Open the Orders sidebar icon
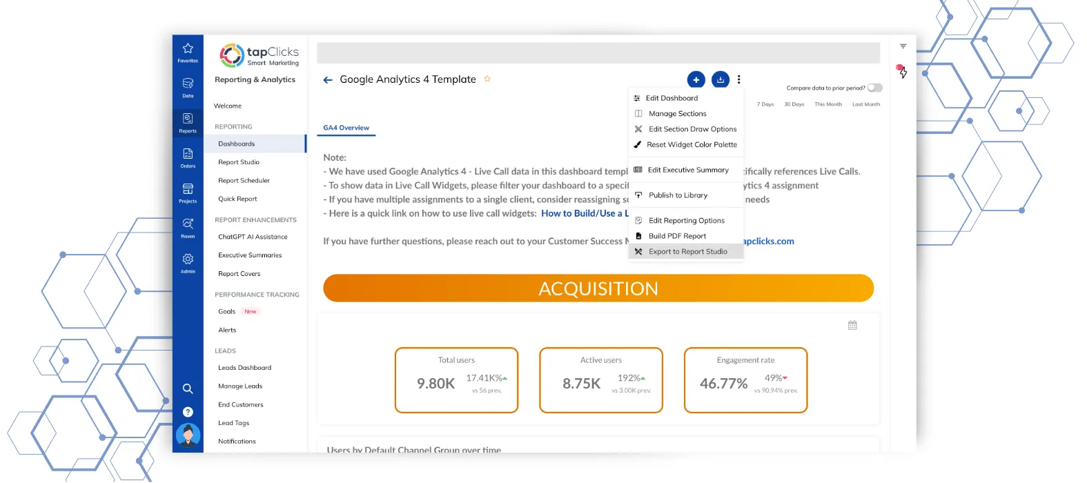 [x=188, y=157]
